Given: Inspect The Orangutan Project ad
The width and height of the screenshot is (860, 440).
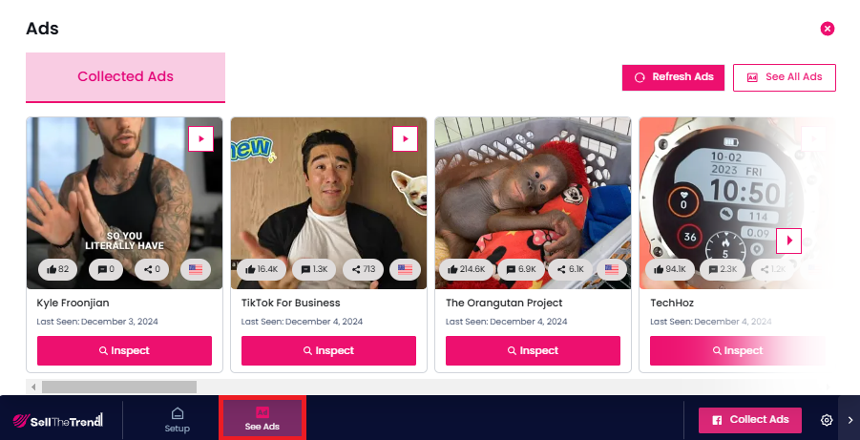Looking at the screenshot, I should [x=534, y=350].
